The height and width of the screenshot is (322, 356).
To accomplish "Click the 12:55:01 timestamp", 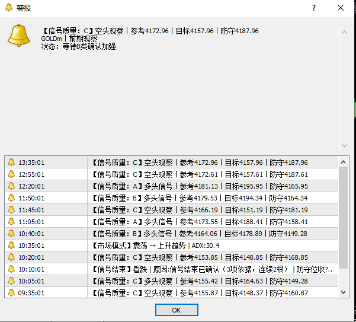I will point(31,174).
